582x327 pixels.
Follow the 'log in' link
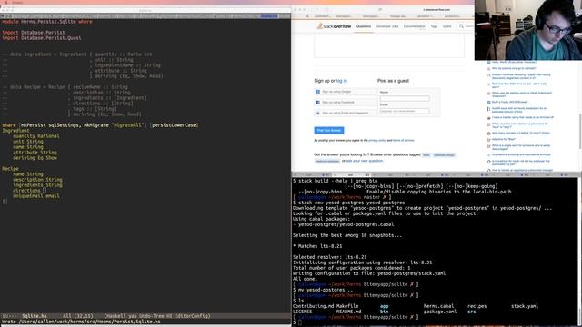tap(342, 81)
